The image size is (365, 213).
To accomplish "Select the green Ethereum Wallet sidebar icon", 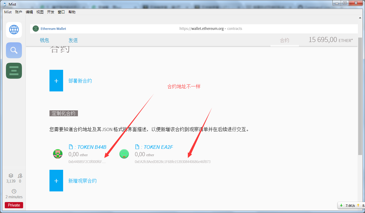I will pyautogui.click(x=14, y=71).
